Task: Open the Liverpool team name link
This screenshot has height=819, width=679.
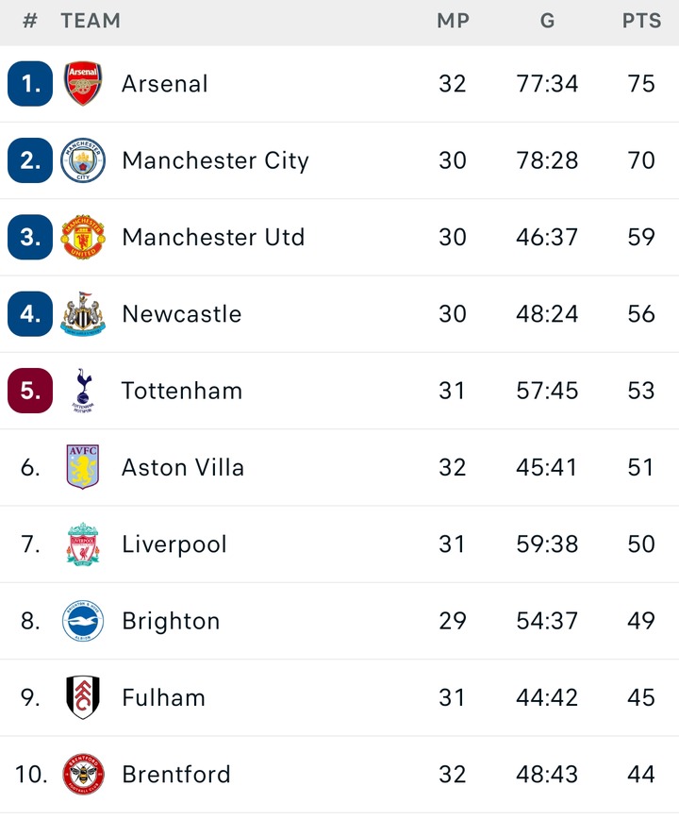Action: point(174,544)
